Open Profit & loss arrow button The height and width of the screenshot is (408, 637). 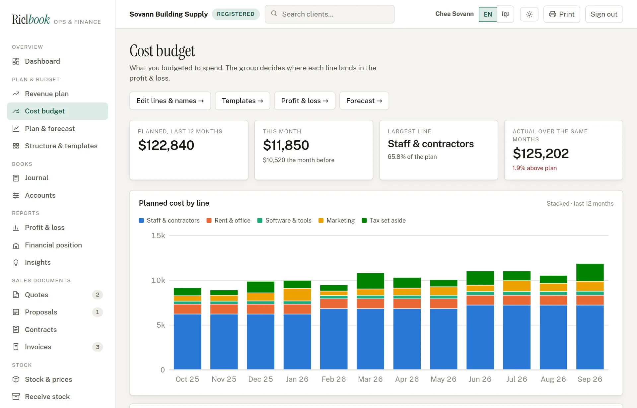[x=305, y=101]
